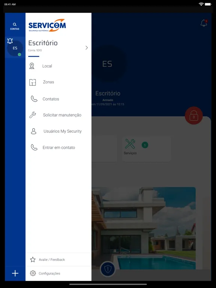Check the battery status icon
Viewport: 216px width, 288px height.
click(x=208, y=4)
